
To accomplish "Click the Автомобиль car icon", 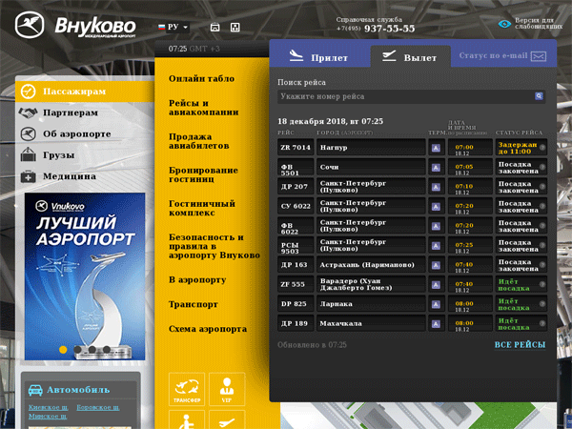I will pos(35,390).
